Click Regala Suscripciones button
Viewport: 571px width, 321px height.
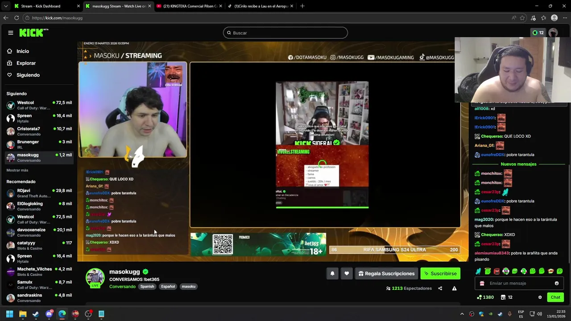click(386, 274)
